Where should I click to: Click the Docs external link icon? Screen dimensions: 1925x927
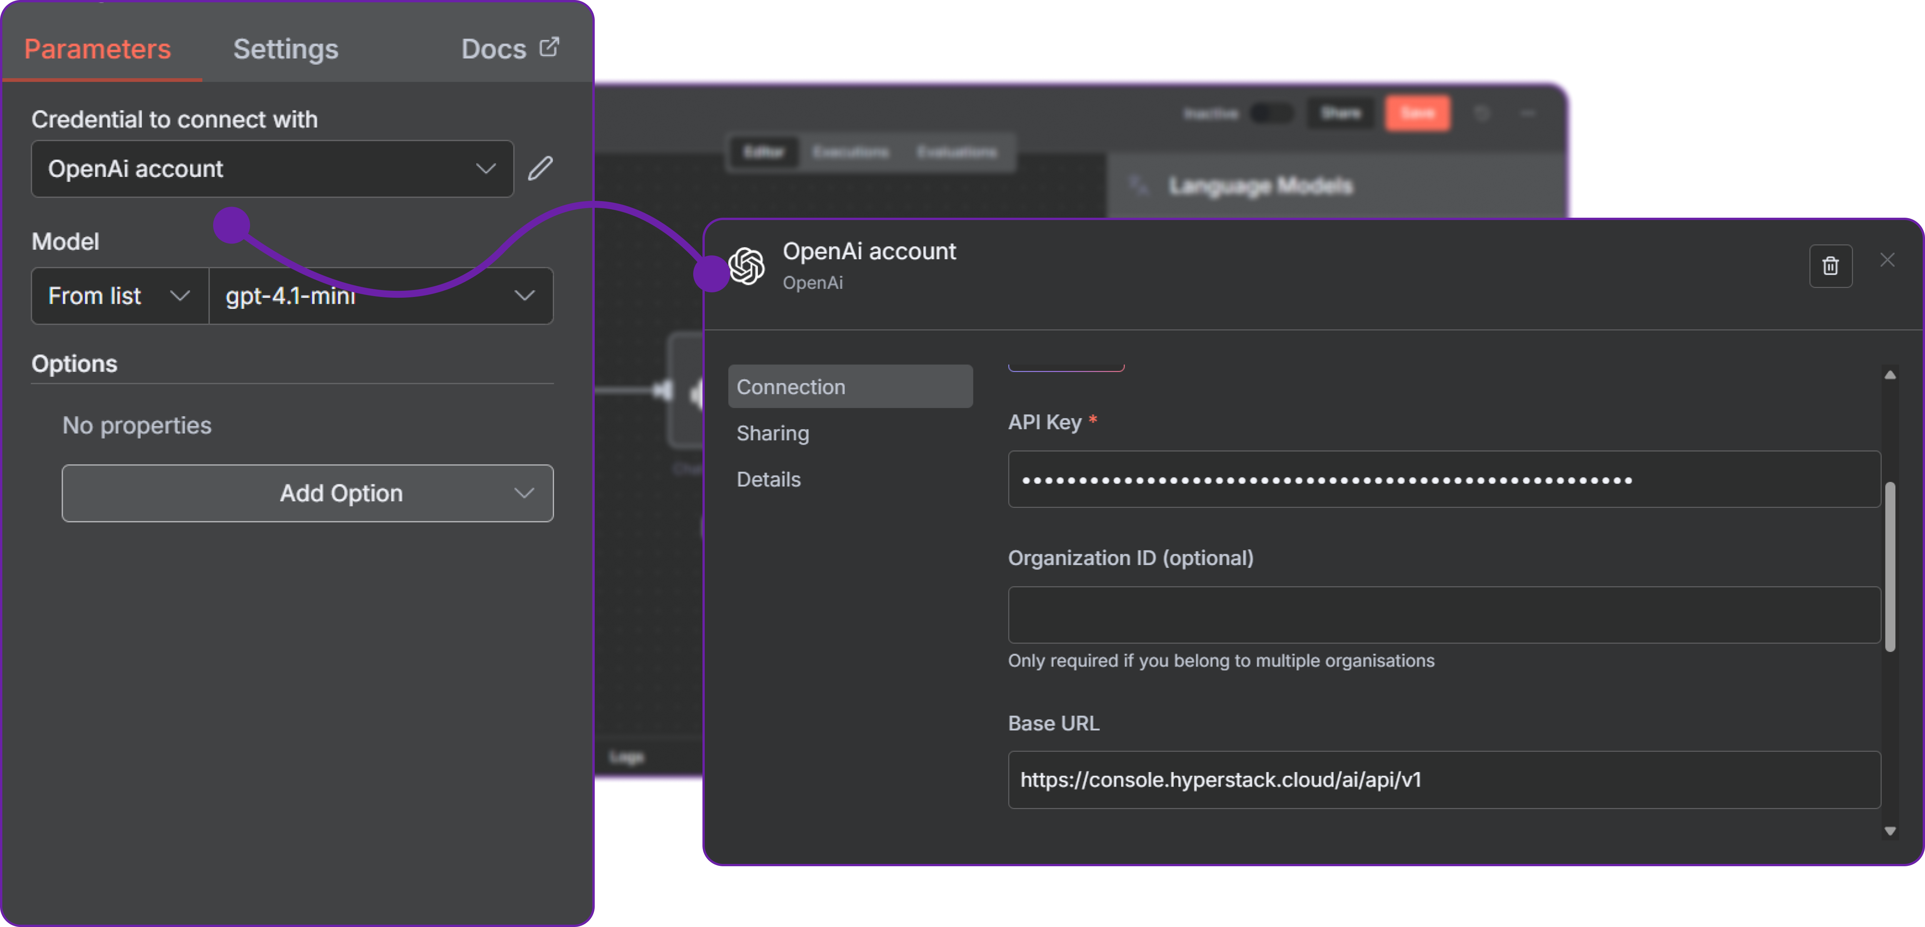click(x=549, y=47)
